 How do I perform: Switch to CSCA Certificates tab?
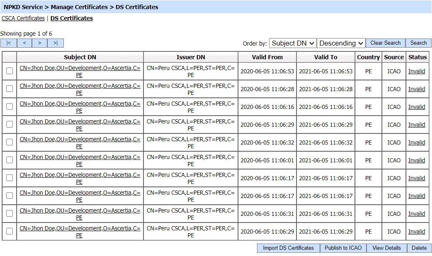(x=23, y=18)
